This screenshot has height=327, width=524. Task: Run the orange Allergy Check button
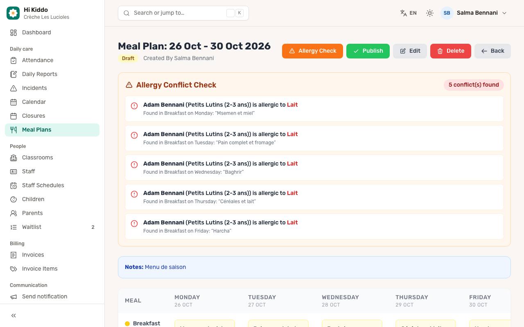click(312, 51)
